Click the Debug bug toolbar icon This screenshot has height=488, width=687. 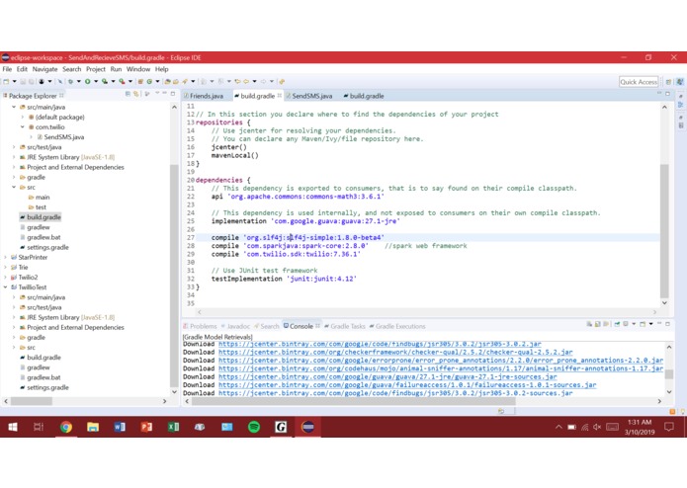70,81
